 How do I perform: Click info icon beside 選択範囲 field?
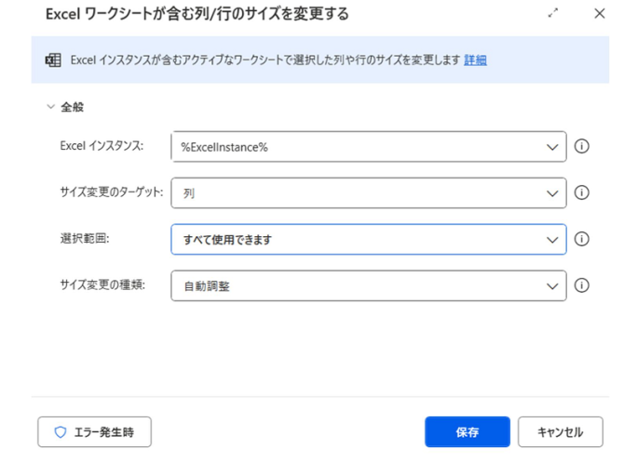(x=582, y=239)
